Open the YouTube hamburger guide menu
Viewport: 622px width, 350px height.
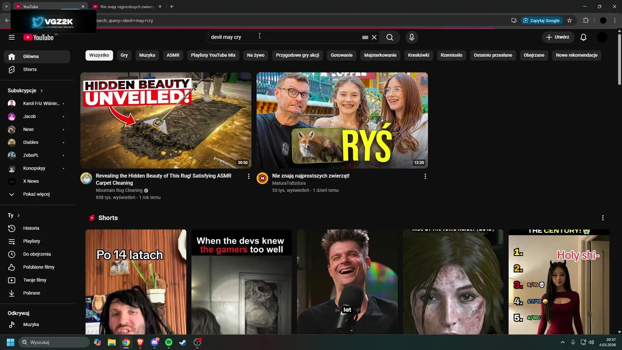click(x=12, y=37)
